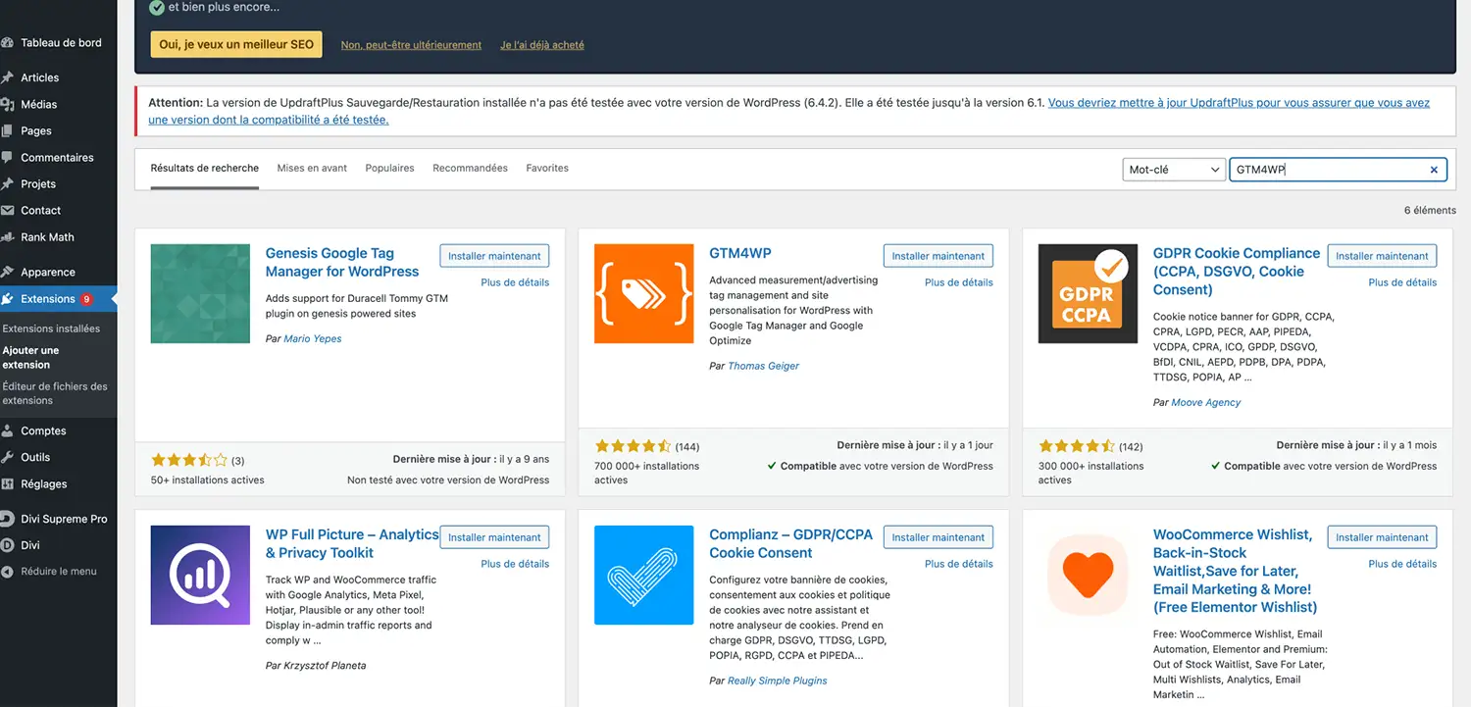Click the '6 éléments' results count
Image resolution: width=1471 pixels, height=707 pixels.
[x=1430, y=211]
